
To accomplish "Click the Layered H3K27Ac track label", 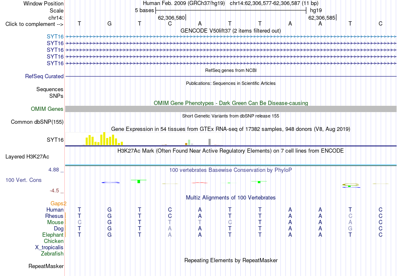I will [27, 157].
